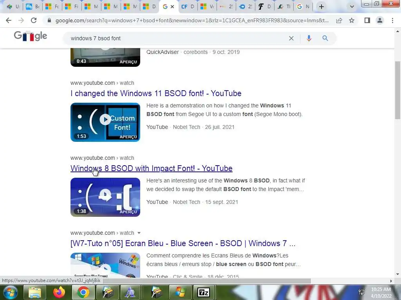401x300 pixels.
Task: Click the letter A app icon on taskbar
Action: pyautogui.click(x=130, y=292)
